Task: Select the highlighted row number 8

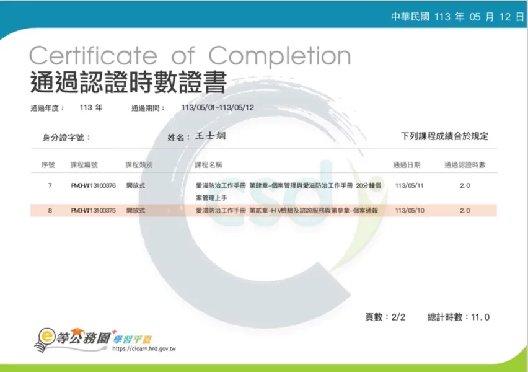Action: click(50, 211)
